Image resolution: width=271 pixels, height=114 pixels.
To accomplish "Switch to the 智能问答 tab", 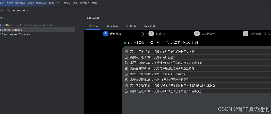I will [131, 26].
